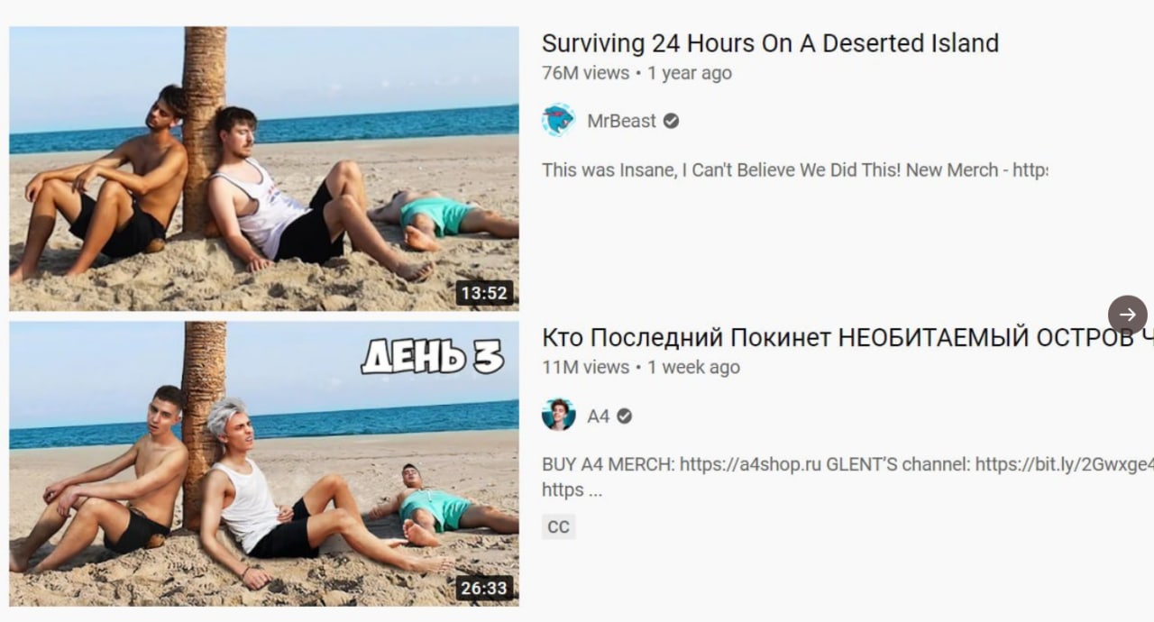Click the 13:52 duration badge
The width and height of the screenshot is (1154, 622).
tap(485, 293)
